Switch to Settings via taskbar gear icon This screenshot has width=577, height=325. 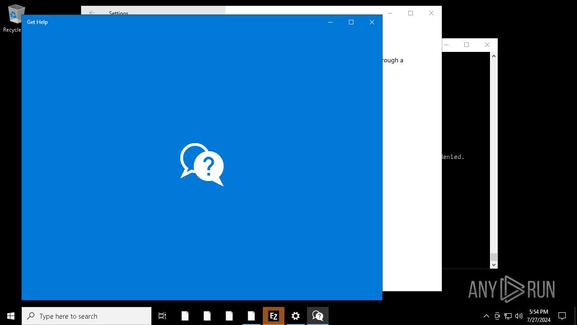(296, 316)
